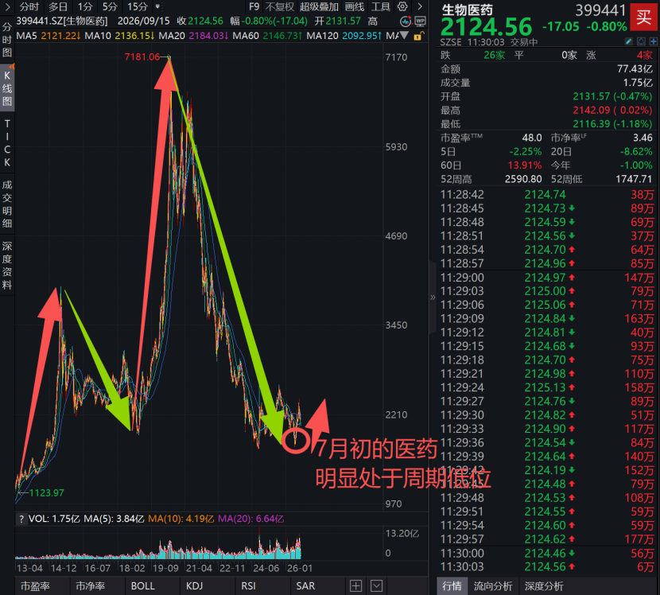
Task: Switch to 行情 tab in the quote panel
Action: (452, 585)
